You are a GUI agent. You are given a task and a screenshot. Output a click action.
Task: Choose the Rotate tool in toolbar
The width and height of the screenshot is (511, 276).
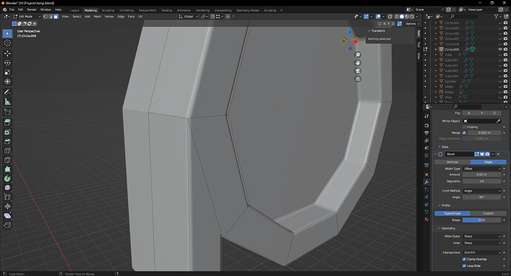tap(7, 63)
